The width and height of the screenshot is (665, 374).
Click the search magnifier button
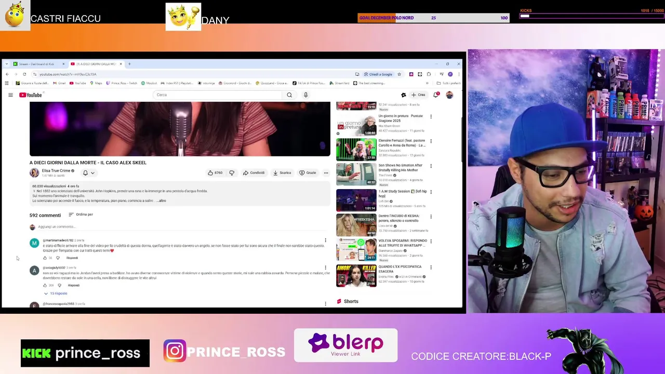click(x=289, y=95)
